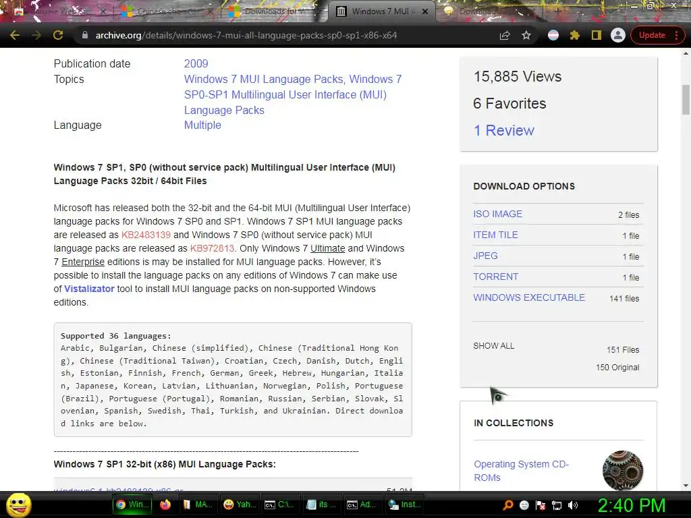Go back using the browser back arrow
This screenshot has height=518, width=691.
click(x=15, y=35)
